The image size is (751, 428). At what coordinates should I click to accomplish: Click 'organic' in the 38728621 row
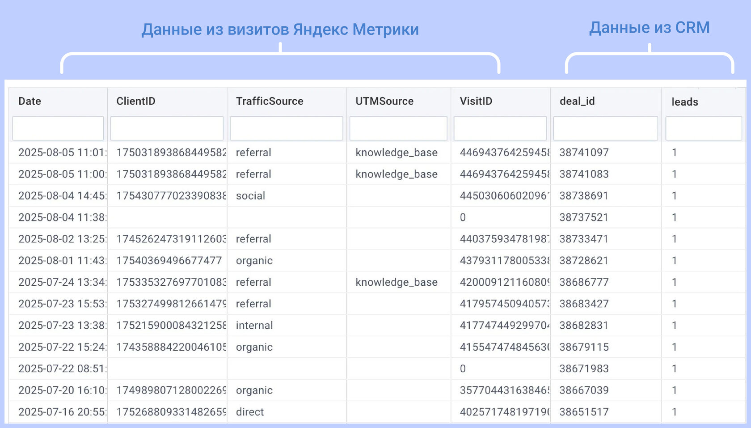tap(254, 261)
